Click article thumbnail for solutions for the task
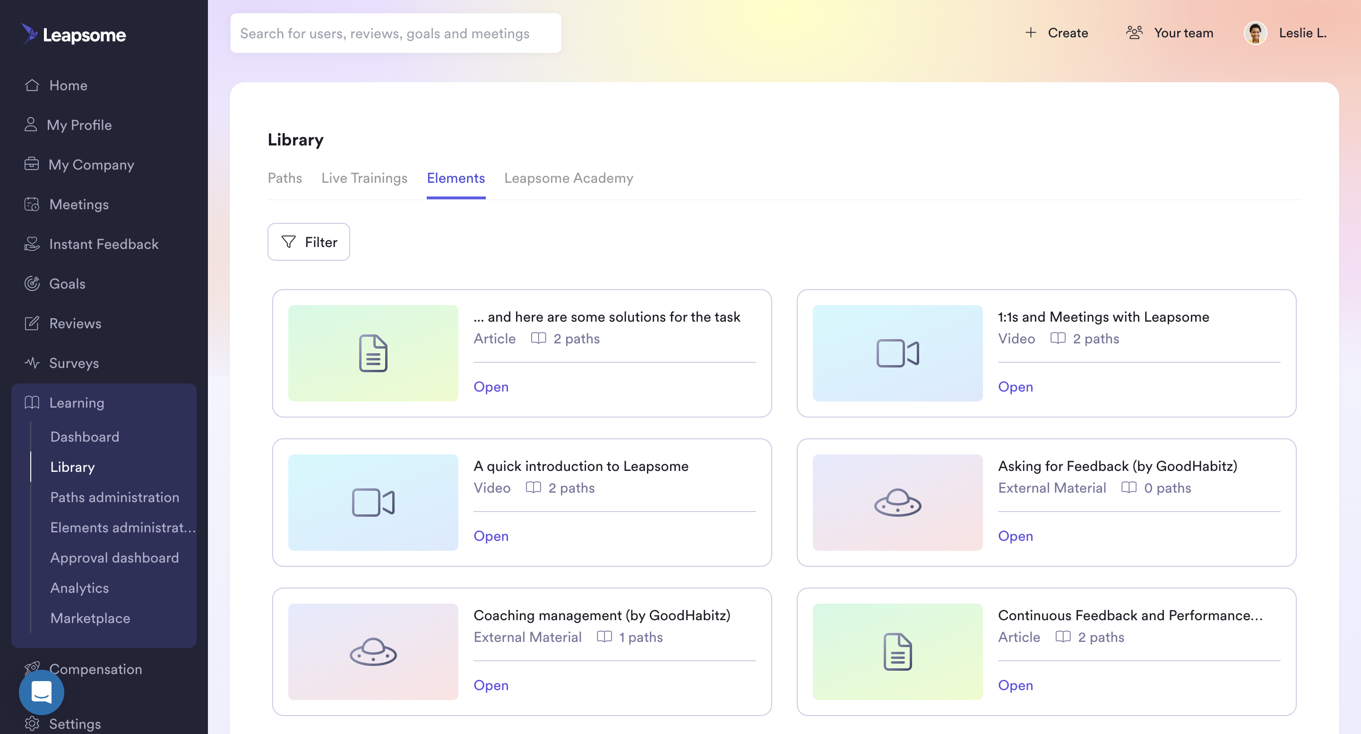This screenshot has height=734, width=1361. click(373, 353)
